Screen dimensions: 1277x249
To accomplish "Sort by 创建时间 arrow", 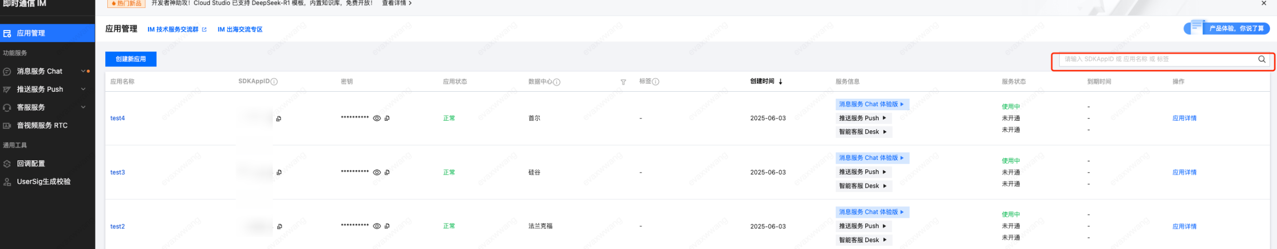I will [780, 82].
